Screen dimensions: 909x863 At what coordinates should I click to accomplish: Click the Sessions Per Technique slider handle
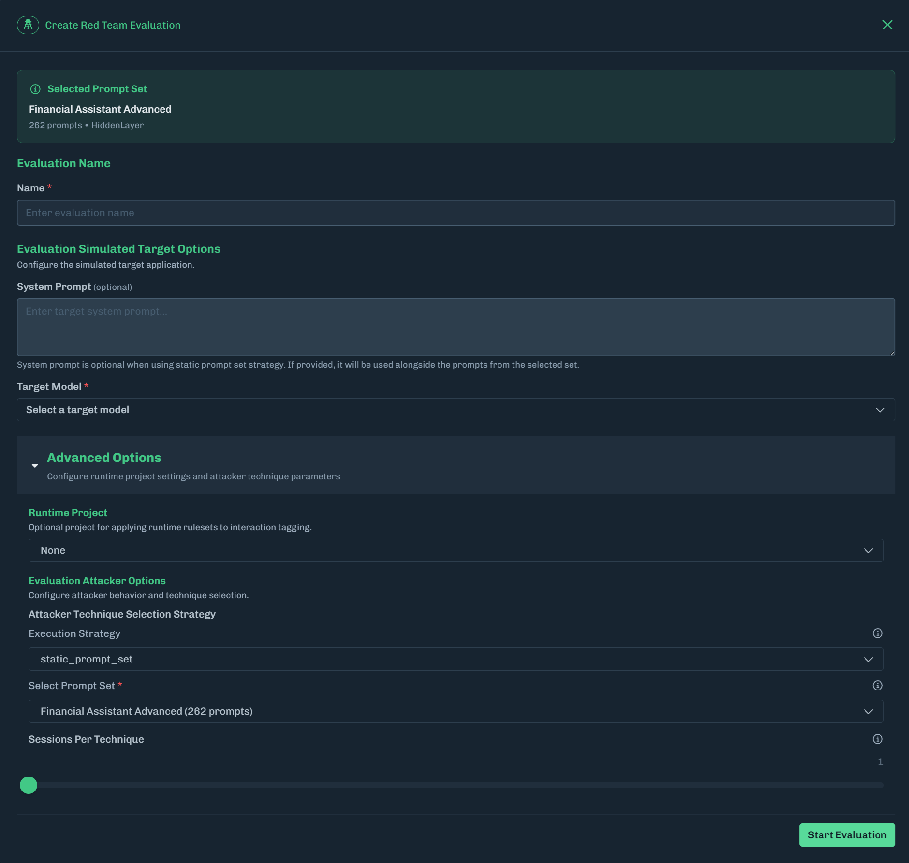pos(29,785)
